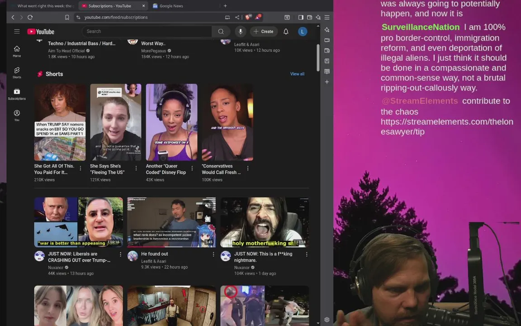Focus the YouTube search field
521x326 pixels.
tap(147, 31)
